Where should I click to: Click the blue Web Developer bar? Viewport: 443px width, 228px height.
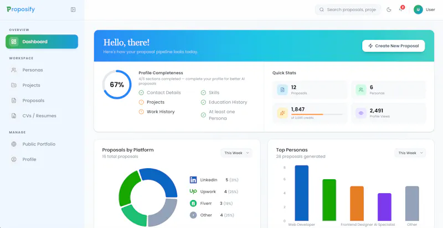point(301,193)
